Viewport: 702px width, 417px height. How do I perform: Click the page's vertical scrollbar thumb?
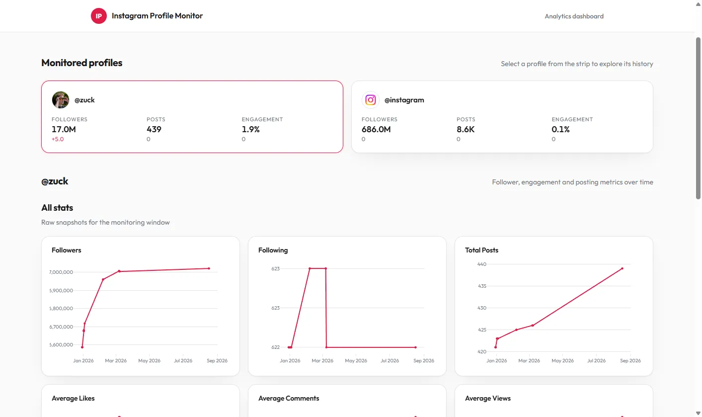[x=698, y=118]
